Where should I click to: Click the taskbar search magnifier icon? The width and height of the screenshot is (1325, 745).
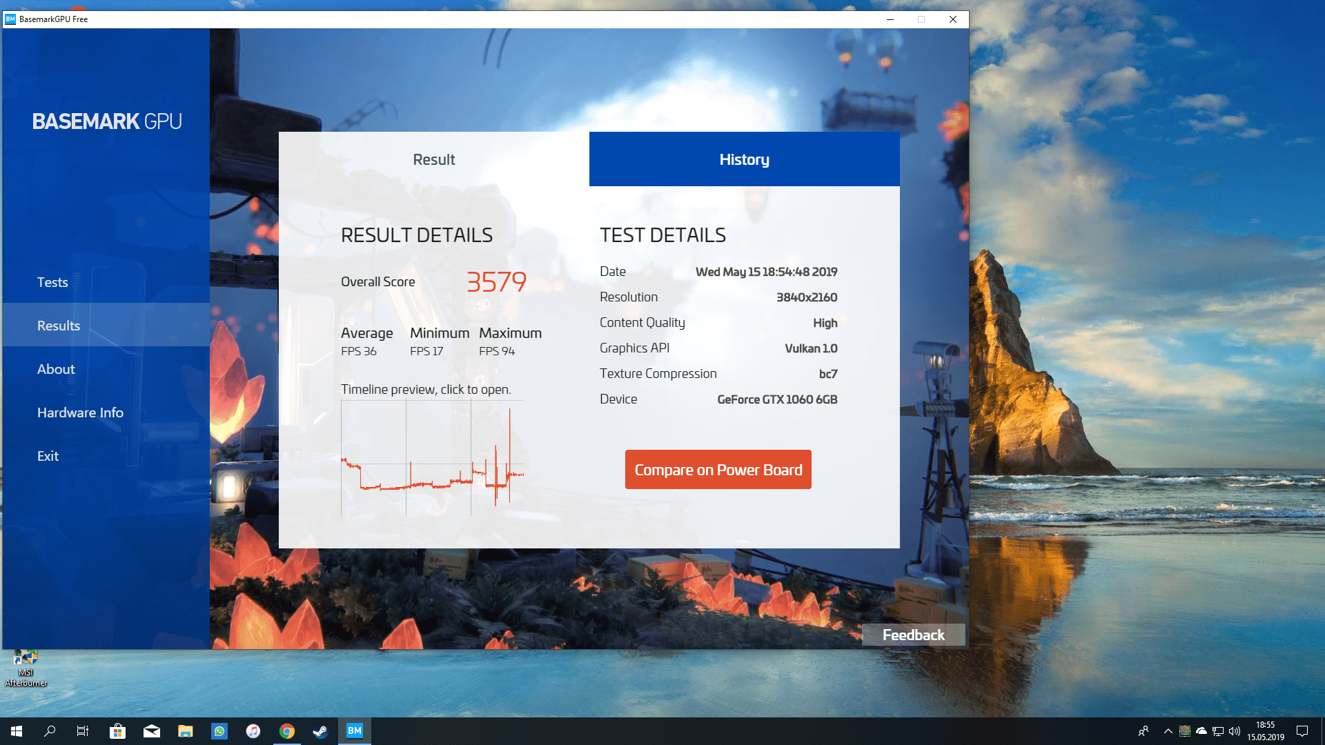[x=50, y=731]
